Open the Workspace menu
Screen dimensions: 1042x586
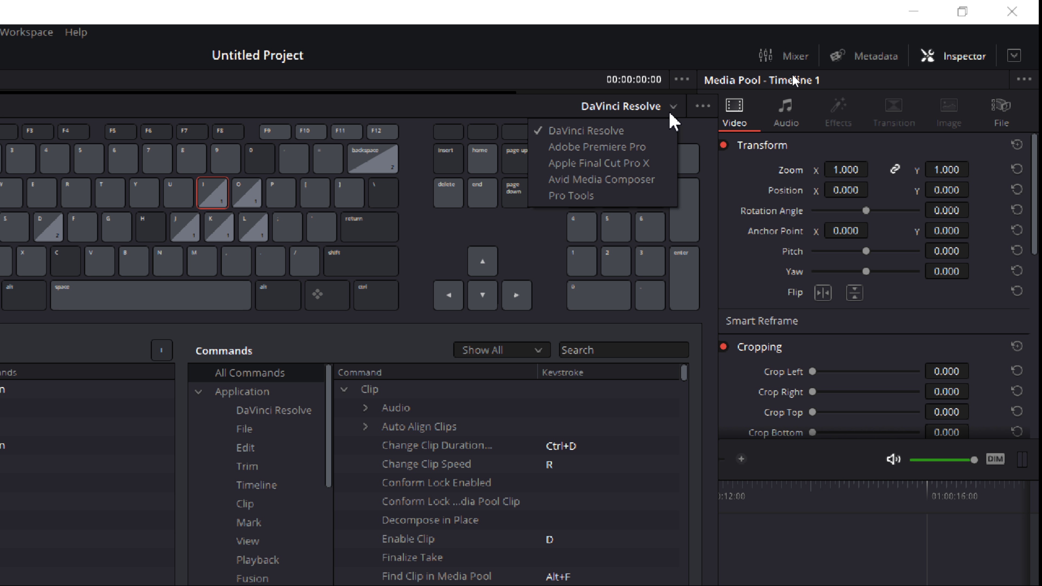(x=26, y=32)
